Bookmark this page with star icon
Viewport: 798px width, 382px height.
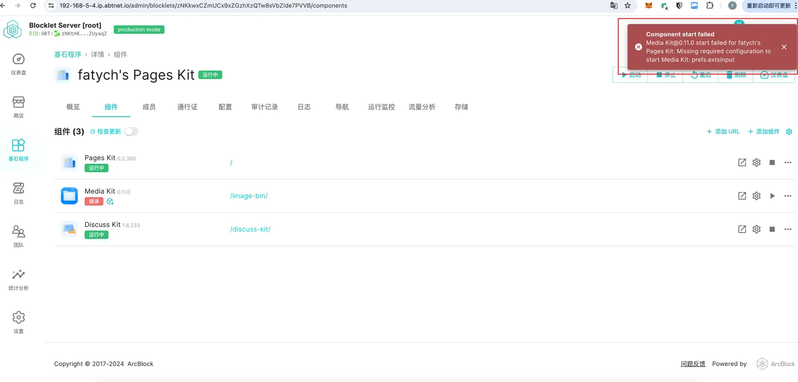click(627, 5)
